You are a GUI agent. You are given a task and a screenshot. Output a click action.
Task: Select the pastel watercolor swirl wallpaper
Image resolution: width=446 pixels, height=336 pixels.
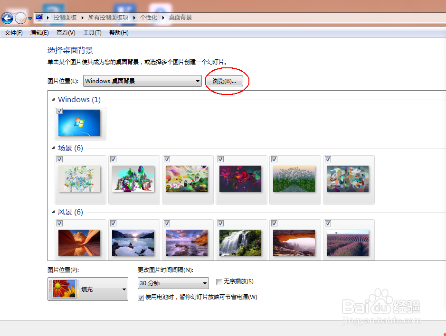pos(79,179)
